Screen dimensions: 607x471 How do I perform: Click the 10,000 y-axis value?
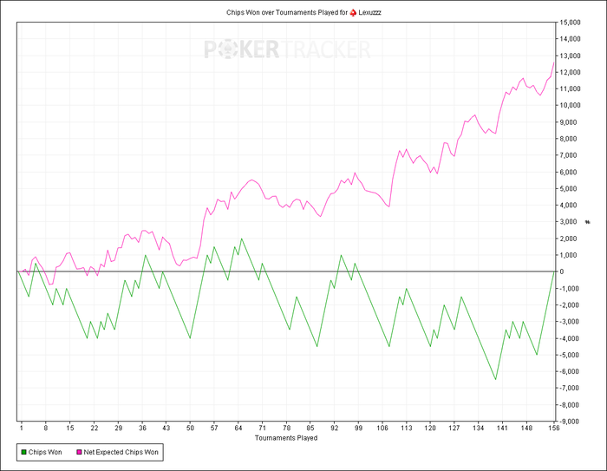coord(571,105)
